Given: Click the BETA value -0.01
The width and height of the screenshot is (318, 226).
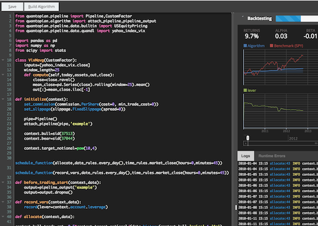Looking at the screenshot, I should (x=310, y=37).
